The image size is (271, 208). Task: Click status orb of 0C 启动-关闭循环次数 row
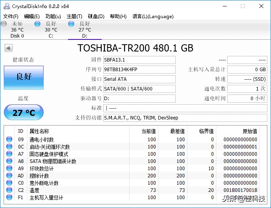coord(9,146)
